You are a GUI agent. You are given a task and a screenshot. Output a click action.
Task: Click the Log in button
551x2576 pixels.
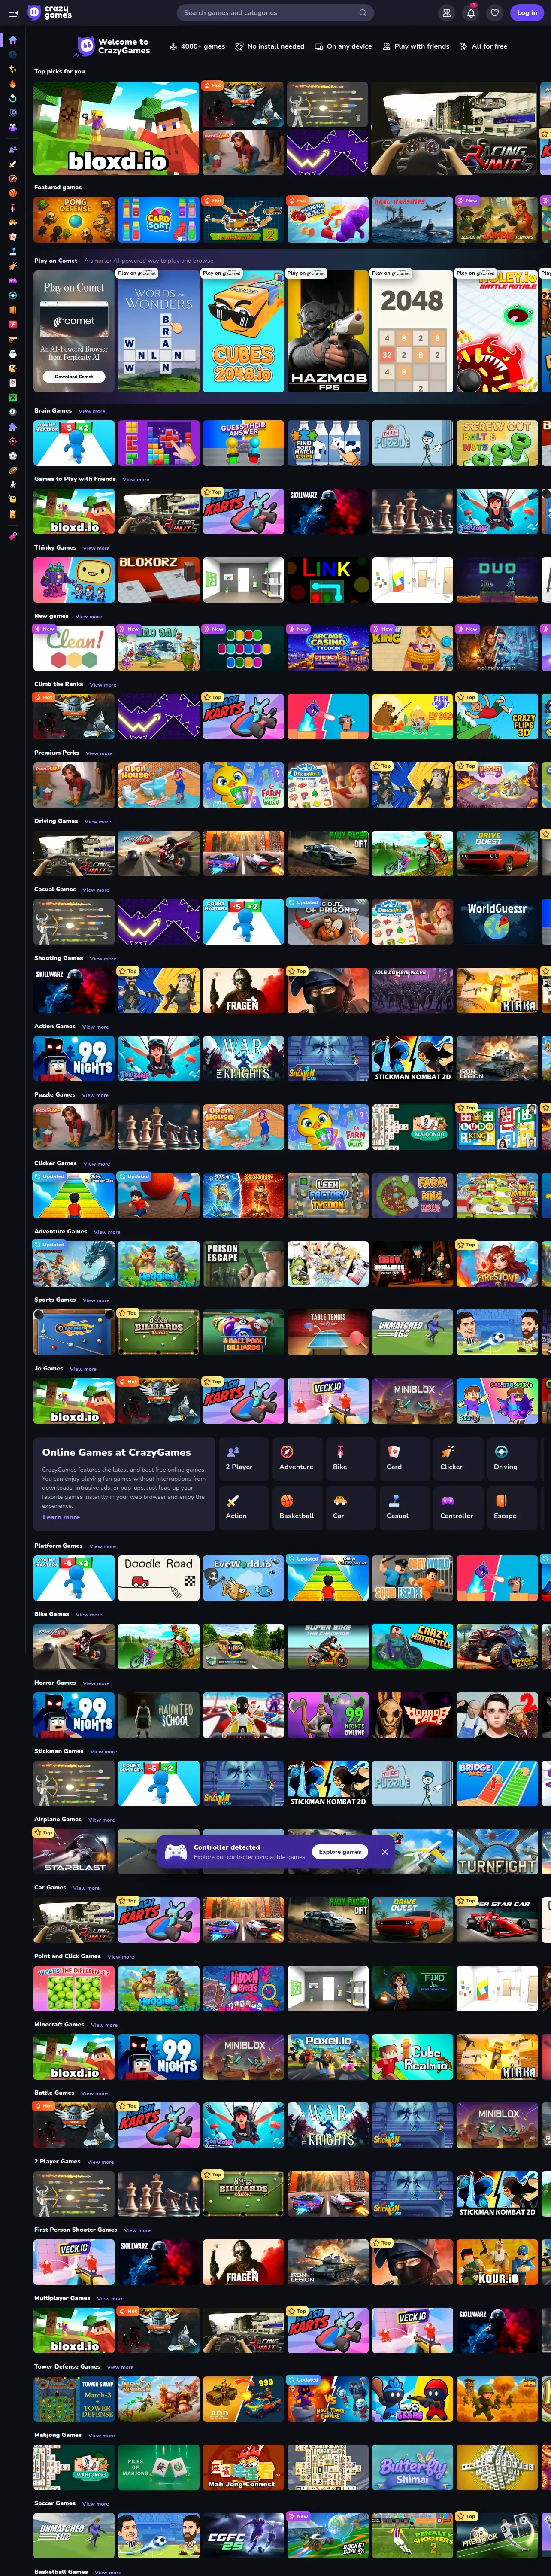click(526, 13)
